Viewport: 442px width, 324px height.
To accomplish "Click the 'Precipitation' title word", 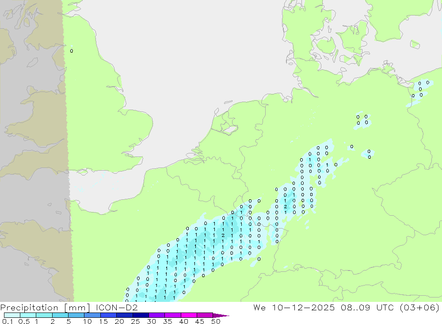I will point(29,308).
